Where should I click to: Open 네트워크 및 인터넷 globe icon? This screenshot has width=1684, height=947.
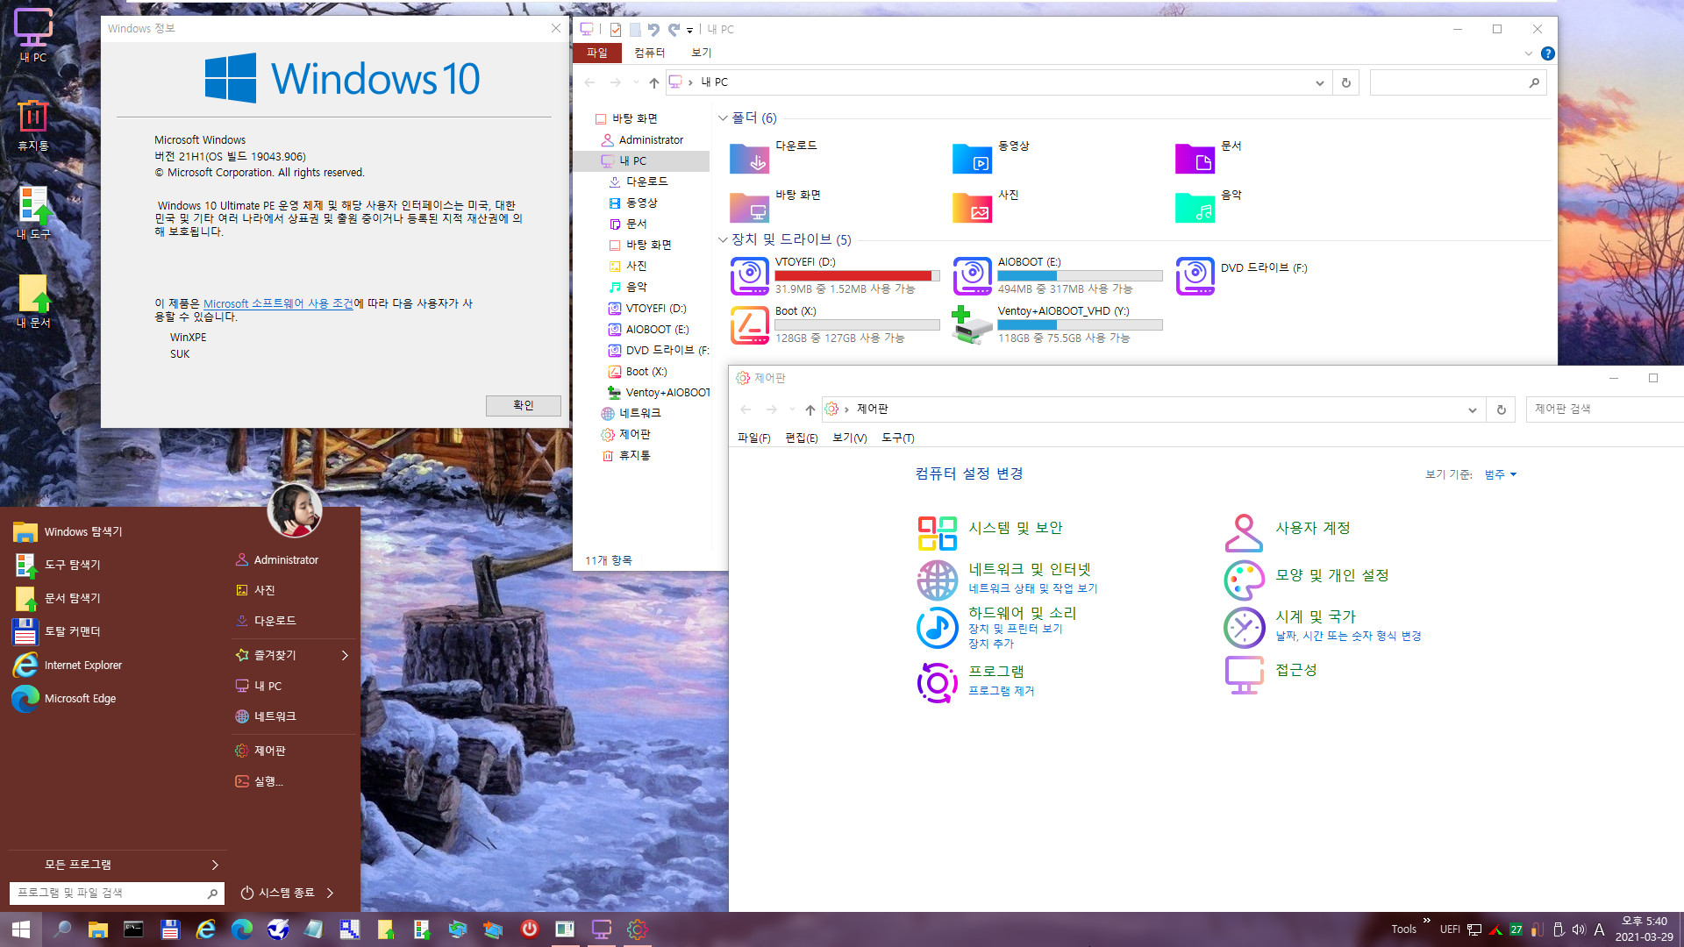pyautogui.click(x=937, y=580)
